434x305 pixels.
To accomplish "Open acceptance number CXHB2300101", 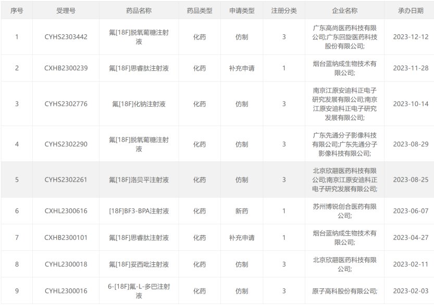I will [x=66, y=238].
